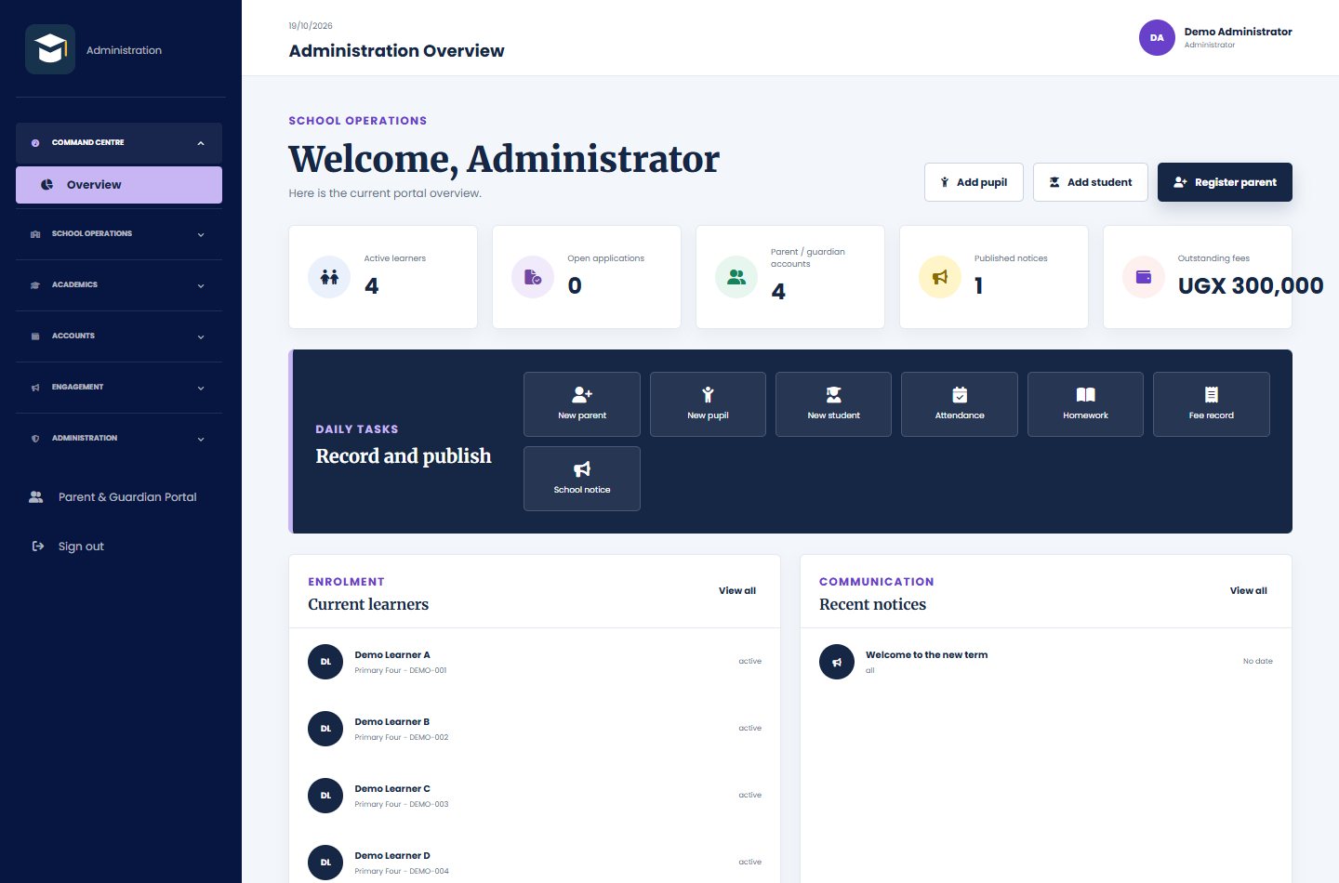Click the graduation cap school logo
The width and height of the screenshot is (1339, 883).
[x=50, y=49]
